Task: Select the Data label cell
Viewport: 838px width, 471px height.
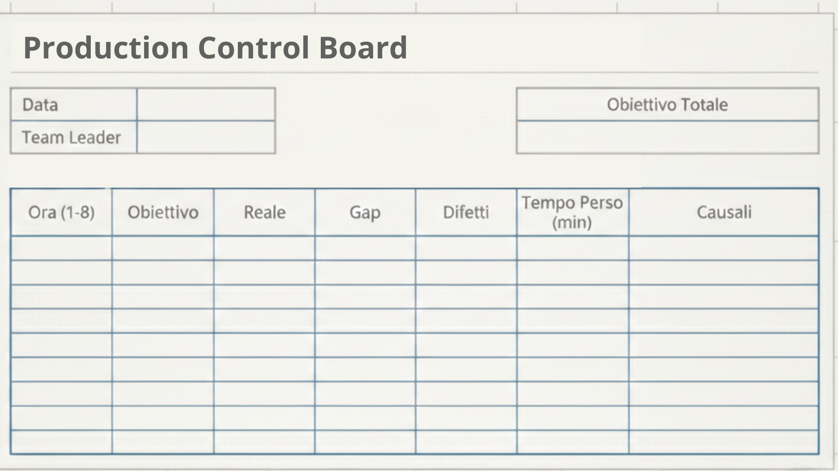Action: click(74, 105)
